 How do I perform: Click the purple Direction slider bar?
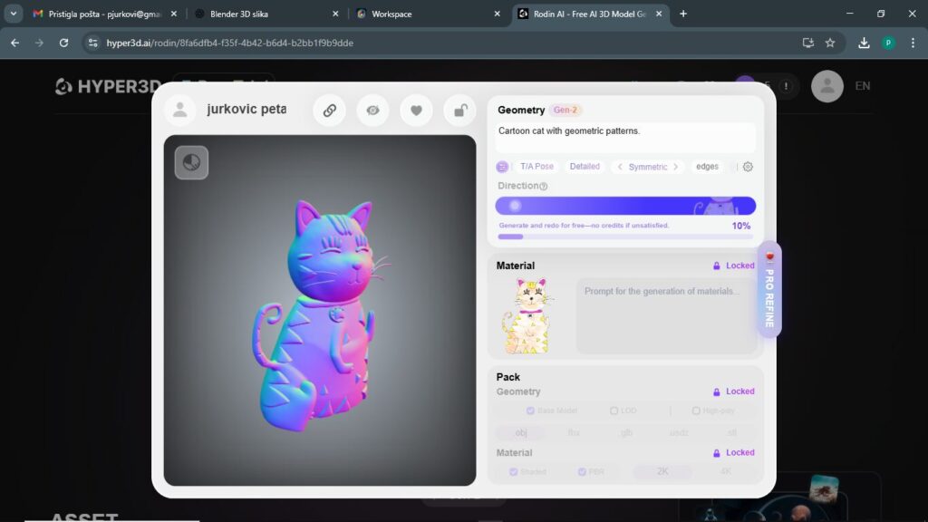[625, 206]
